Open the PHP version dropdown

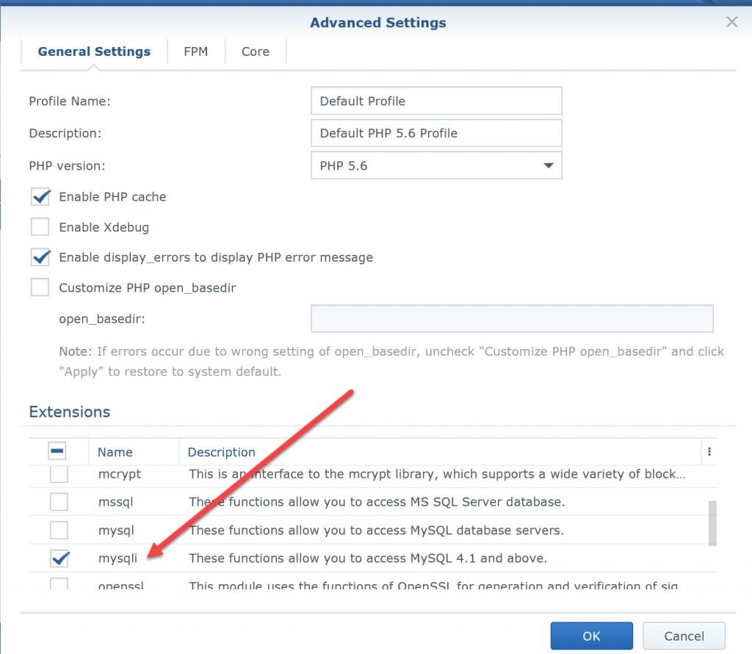pyautogui.click(x=436, y=165)
